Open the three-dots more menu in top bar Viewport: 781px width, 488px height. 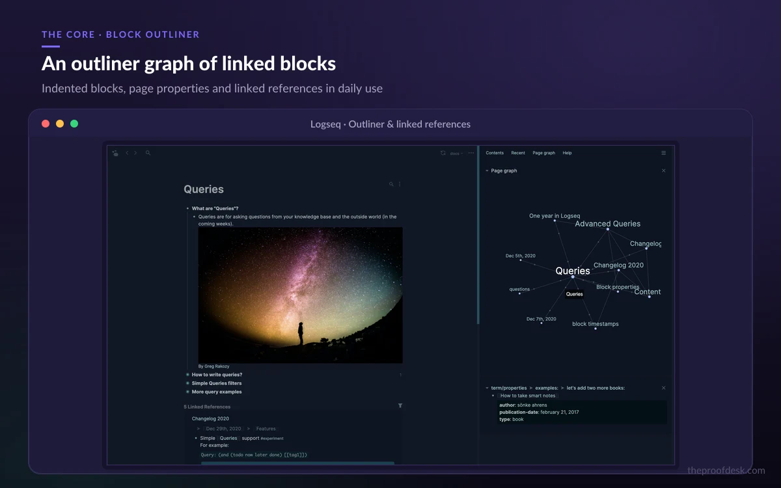click(471, 153)
